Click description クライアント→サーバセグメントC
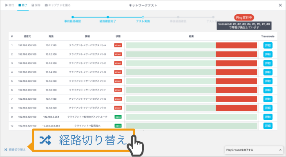The image size is (286, 157). [87, 63]
